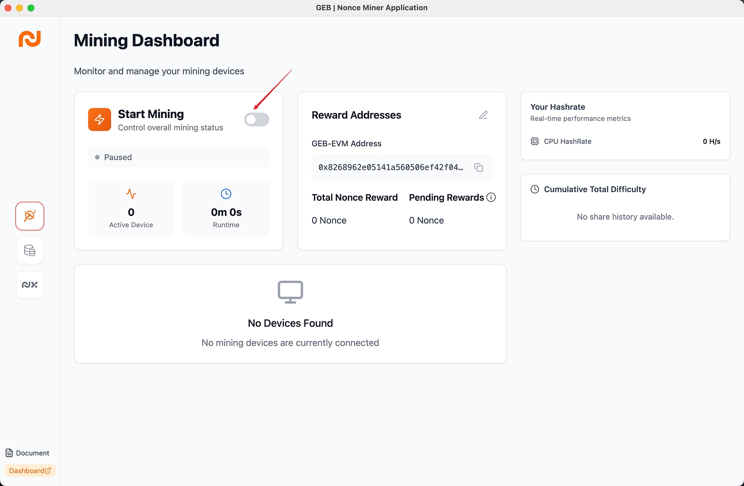
Task: Click the Cumulative Total Difficulty clock icon
Action: [x=535, y=189]
